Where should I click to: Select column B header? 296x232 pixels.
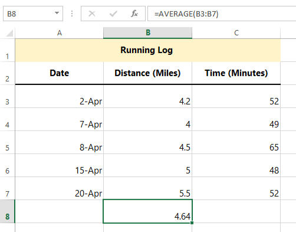tap(147, 33)
